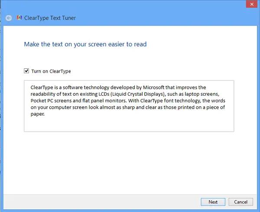Cancel the ClearType tuner wizard
The image size is (260, 212).
click(x=241, y=202)
